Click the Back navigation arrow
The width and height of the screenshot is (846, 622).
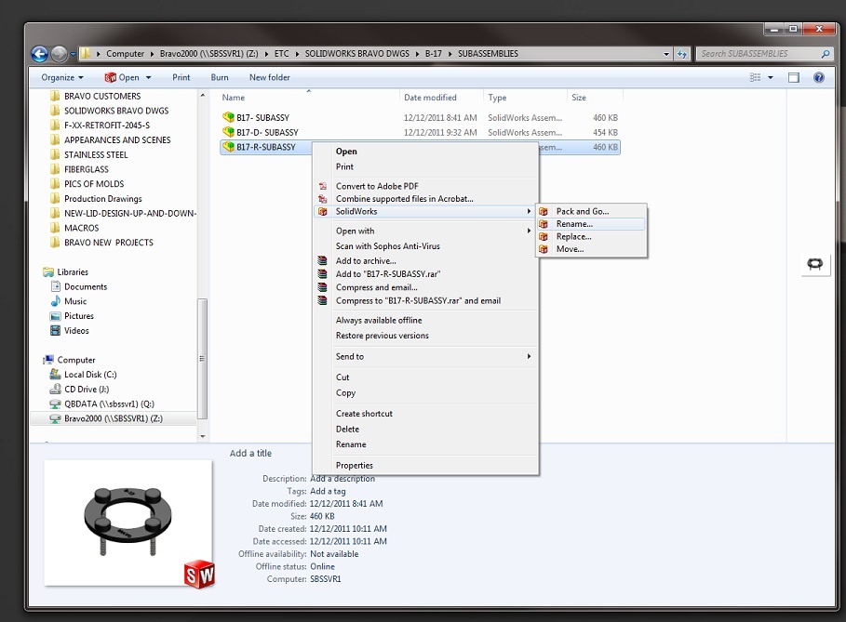[39, 53]
